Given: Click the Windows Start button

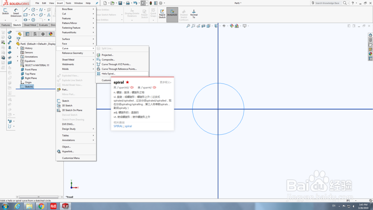Looking at the screenshot, I should (5, 206).
